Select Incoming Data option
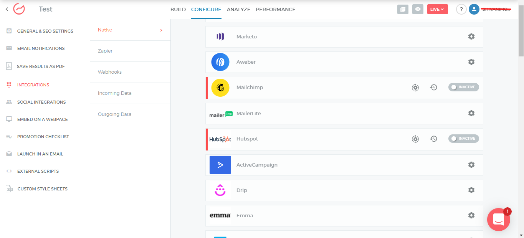The width and height of the screenshot is (524, 238). [x=130, y=93]
